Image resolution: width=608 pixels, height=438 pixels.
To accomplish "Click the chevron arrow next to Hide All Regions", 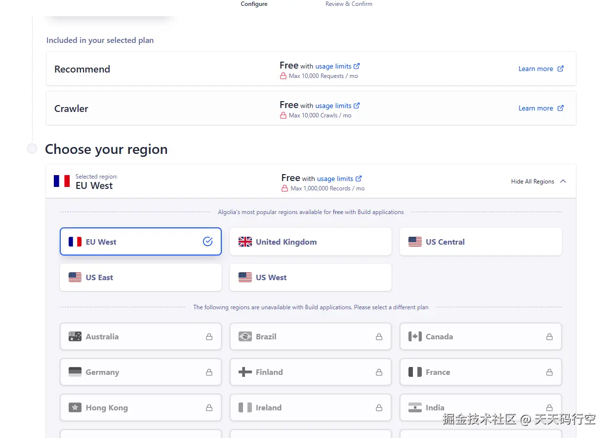I will 563,182.
